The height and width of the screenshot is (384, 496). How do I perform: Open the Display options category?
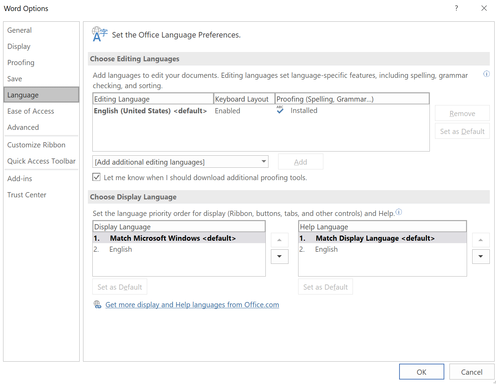click(41, 46)
